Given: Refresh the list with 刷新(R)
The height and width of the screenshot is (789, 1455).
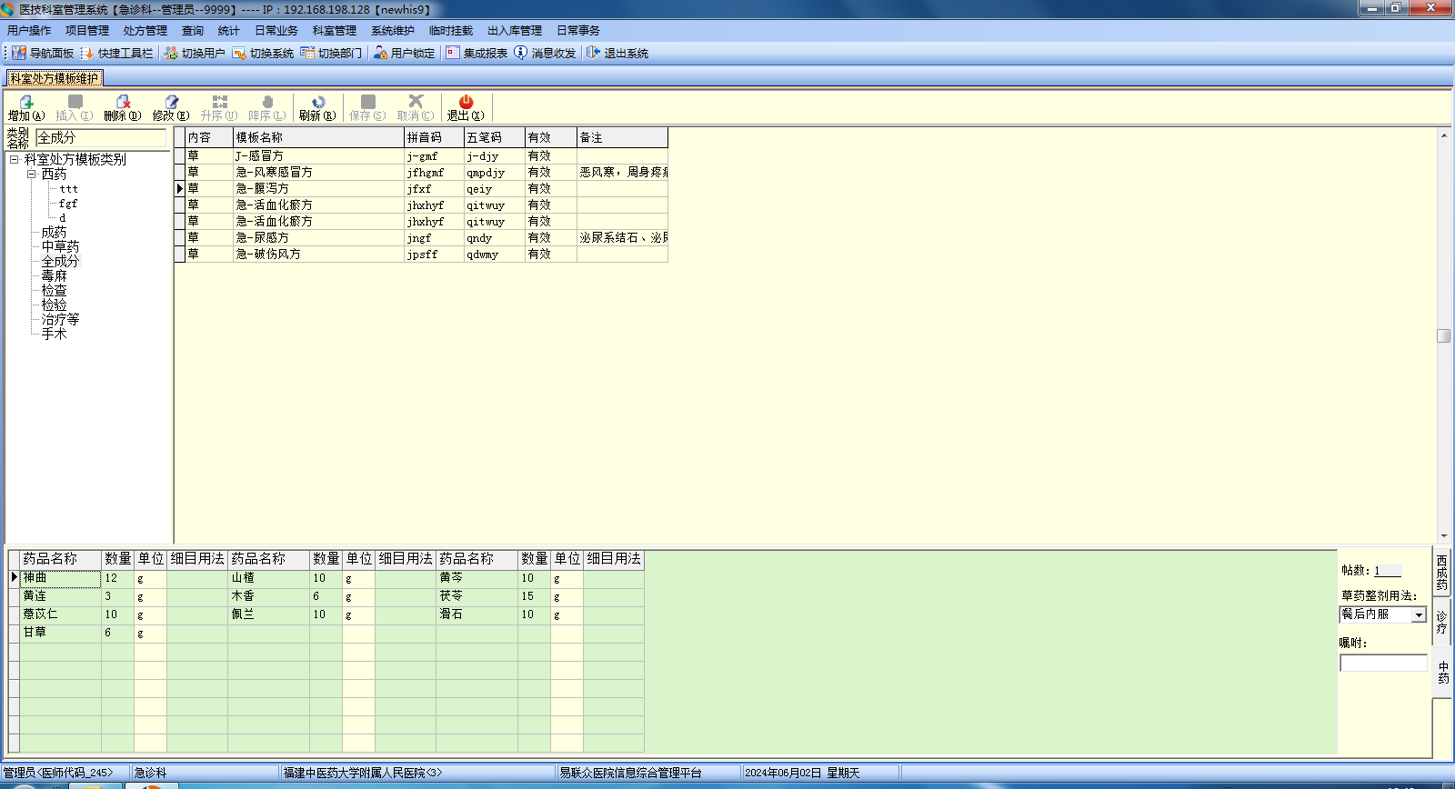Looking at the screenshot, I should click(317, 108).
